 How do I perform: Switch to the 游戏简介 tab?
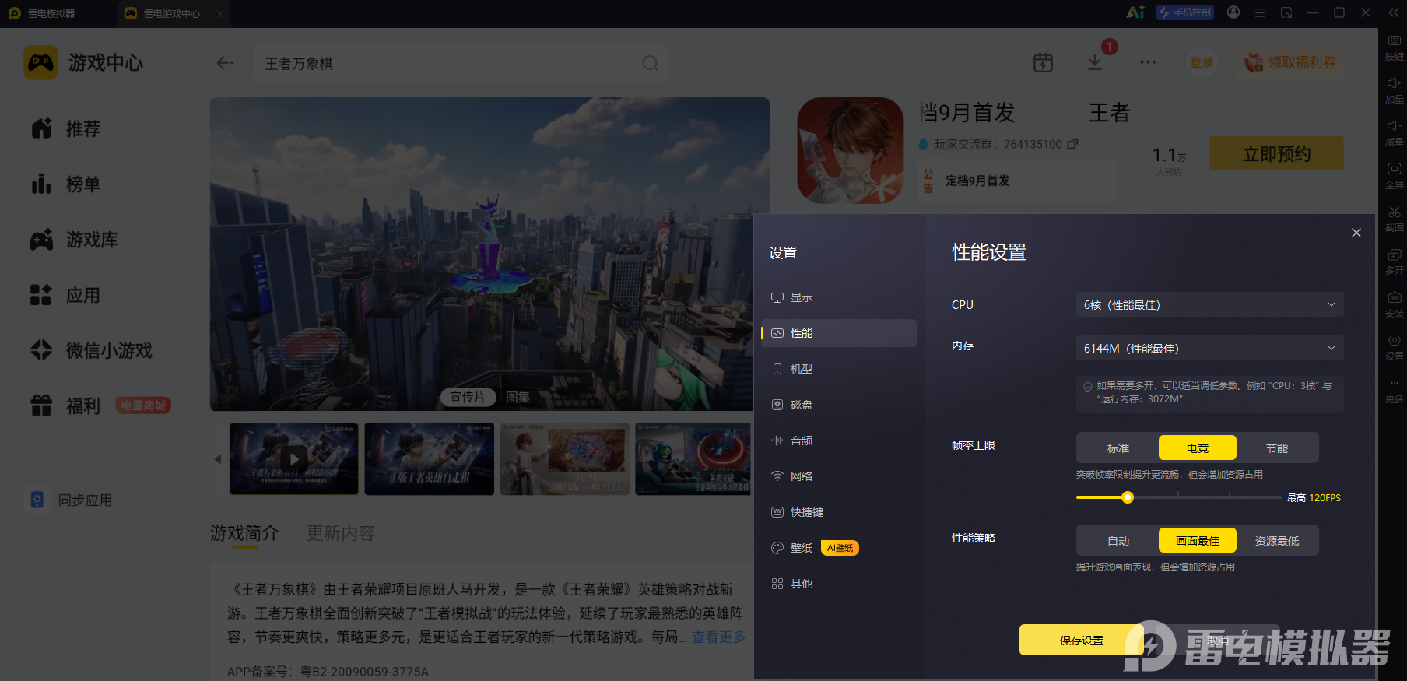[244, 533]
